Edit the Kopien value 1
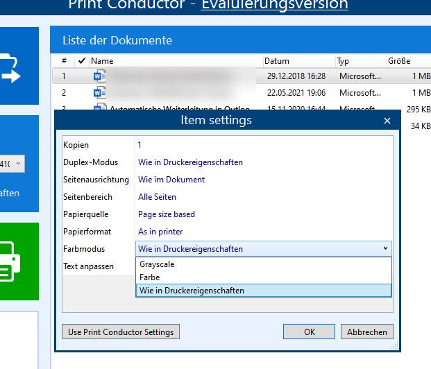Screen dimensions: 431x369 140,145
